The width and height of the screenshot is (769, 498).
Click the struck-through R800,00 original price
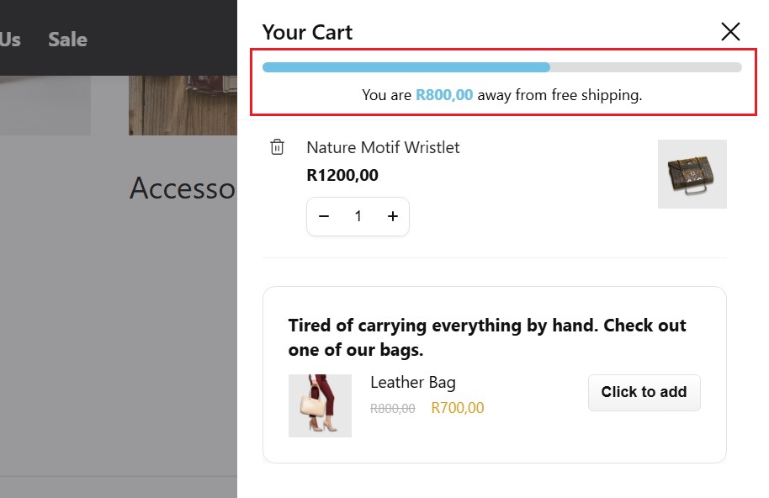(x=392, y=409)
